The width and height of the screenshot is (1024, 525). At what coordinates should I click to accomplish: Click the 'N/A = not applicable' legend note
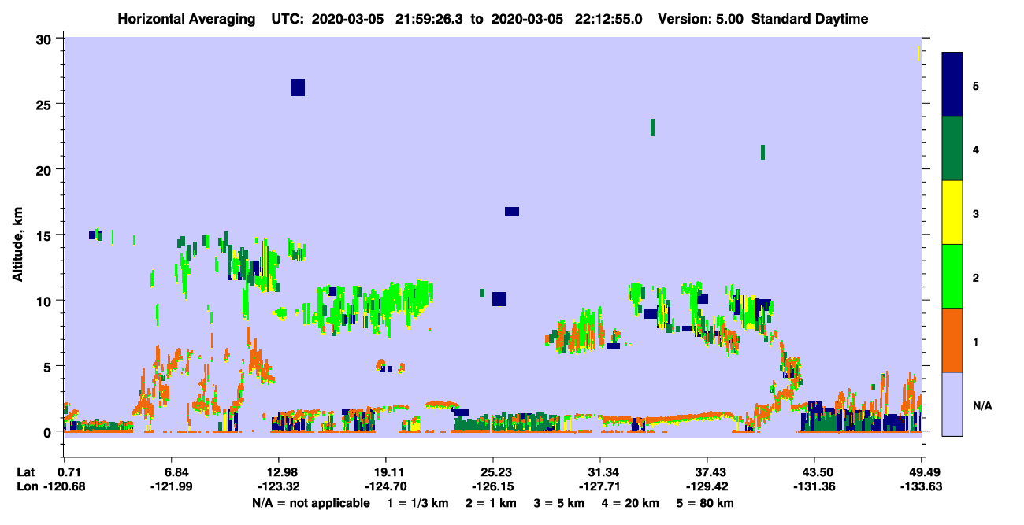[311, 502]
